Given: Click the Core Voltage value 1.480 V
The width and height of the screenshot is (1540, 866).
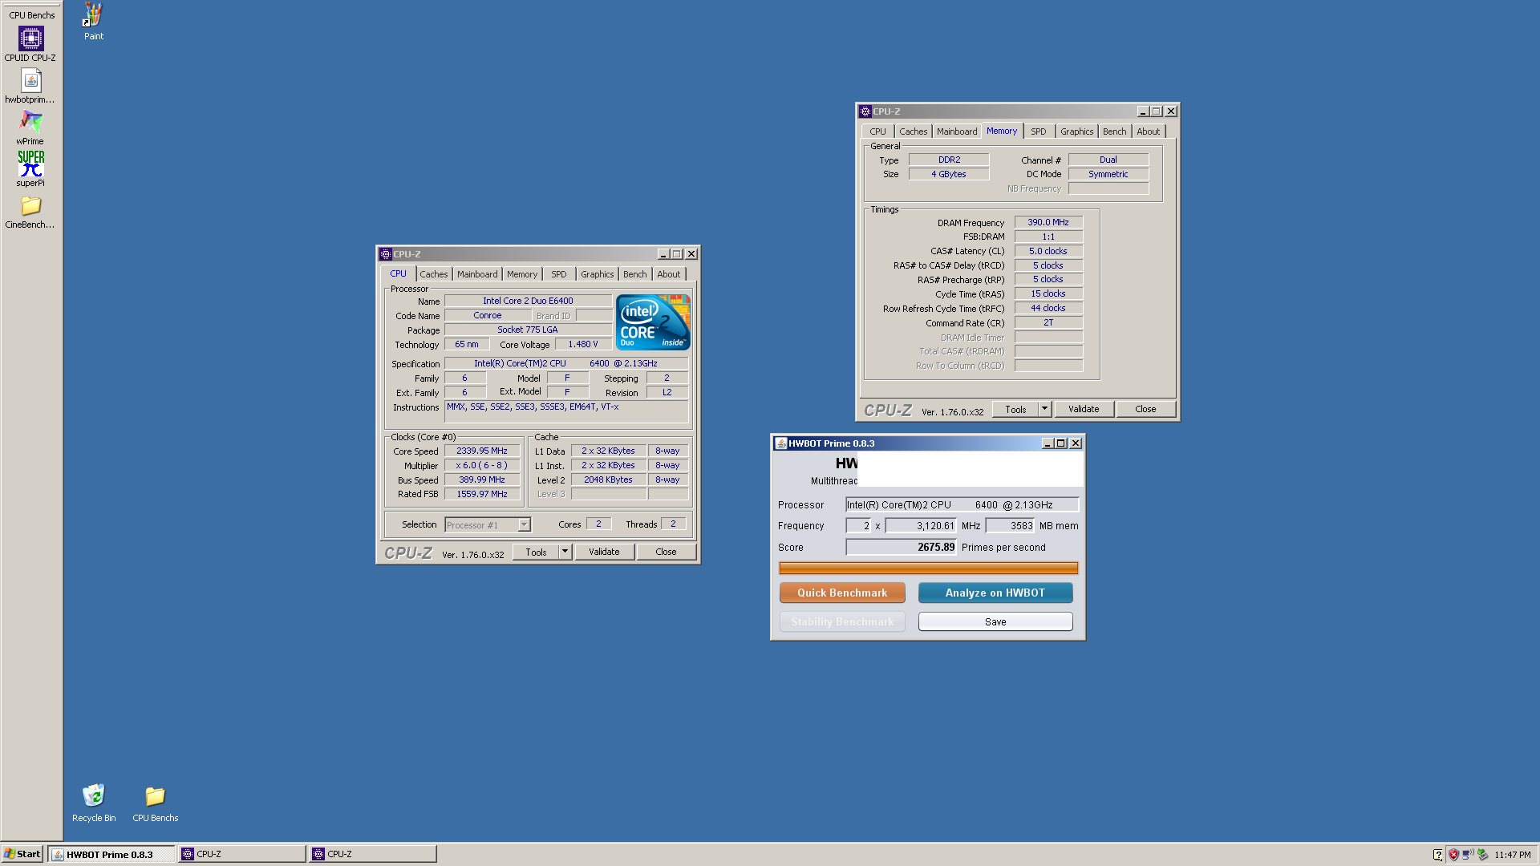Looking at the screenshot, I should click(x=583, y=344).
